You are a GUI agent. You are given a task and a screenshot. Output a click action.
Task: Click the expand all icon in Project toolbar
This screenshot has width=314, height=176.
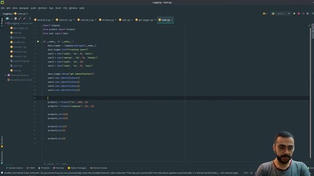(20, 19)
